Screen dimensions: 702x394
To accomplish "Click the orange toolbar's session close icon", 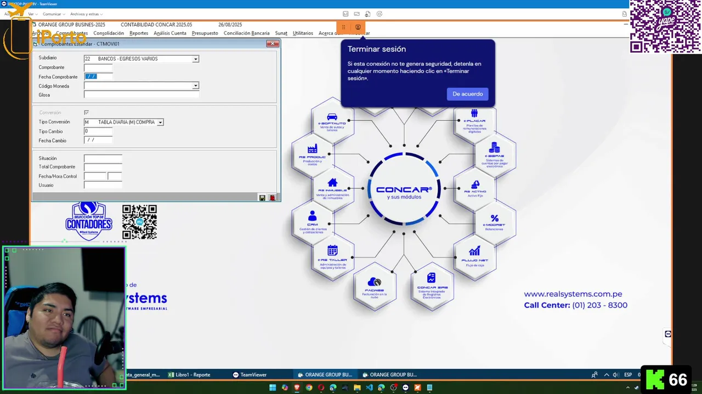I will tap(358, 27).
